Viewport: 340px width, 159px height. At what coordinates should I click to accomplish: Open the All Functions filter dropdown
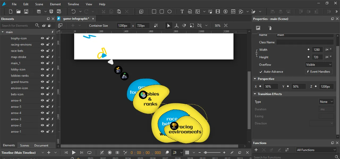317,150
